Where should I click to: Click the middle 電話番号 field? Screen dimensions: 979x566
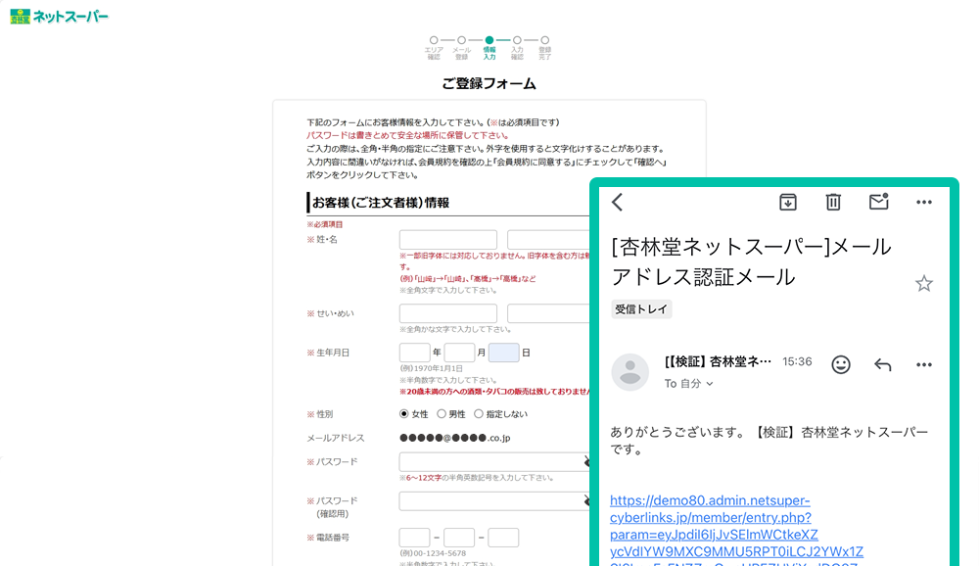(459, 538)
